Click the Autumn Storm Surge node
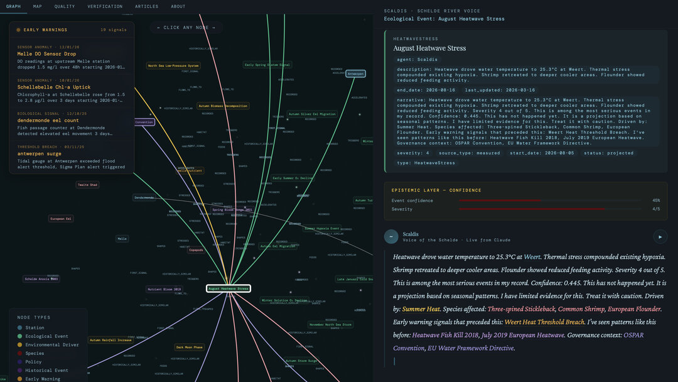 pyautogui.click(x=301, y=361)
